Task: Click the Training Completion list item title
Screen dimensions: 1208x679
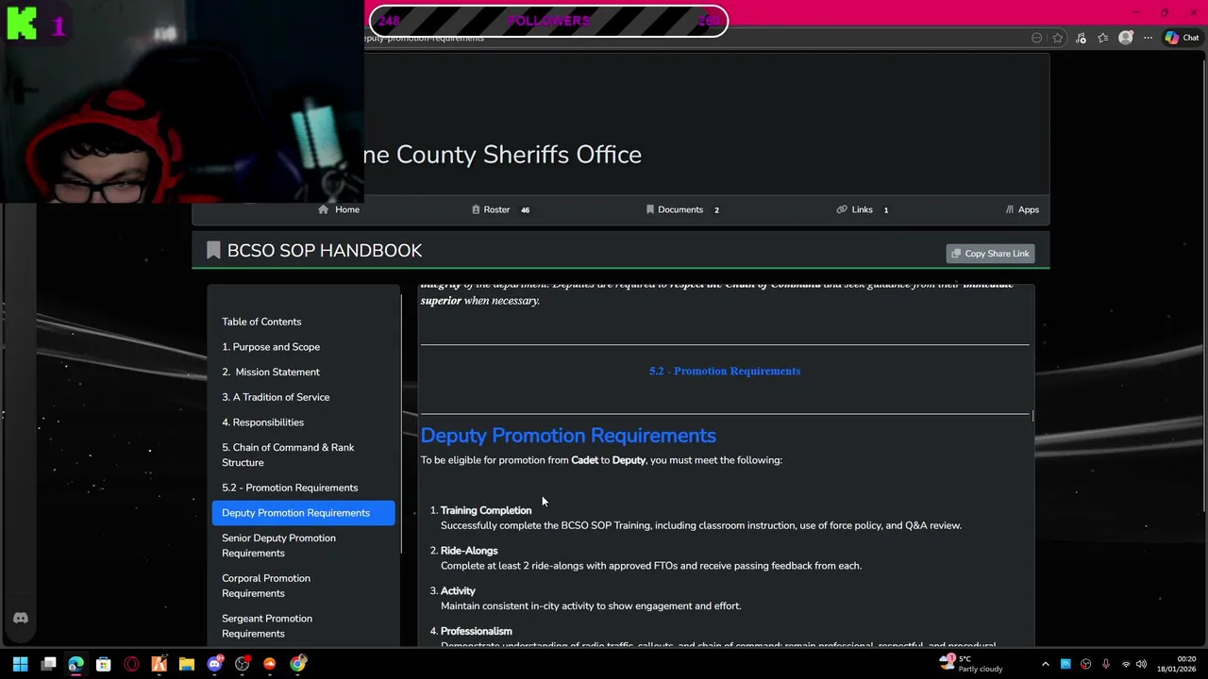Action: [486, 510]
